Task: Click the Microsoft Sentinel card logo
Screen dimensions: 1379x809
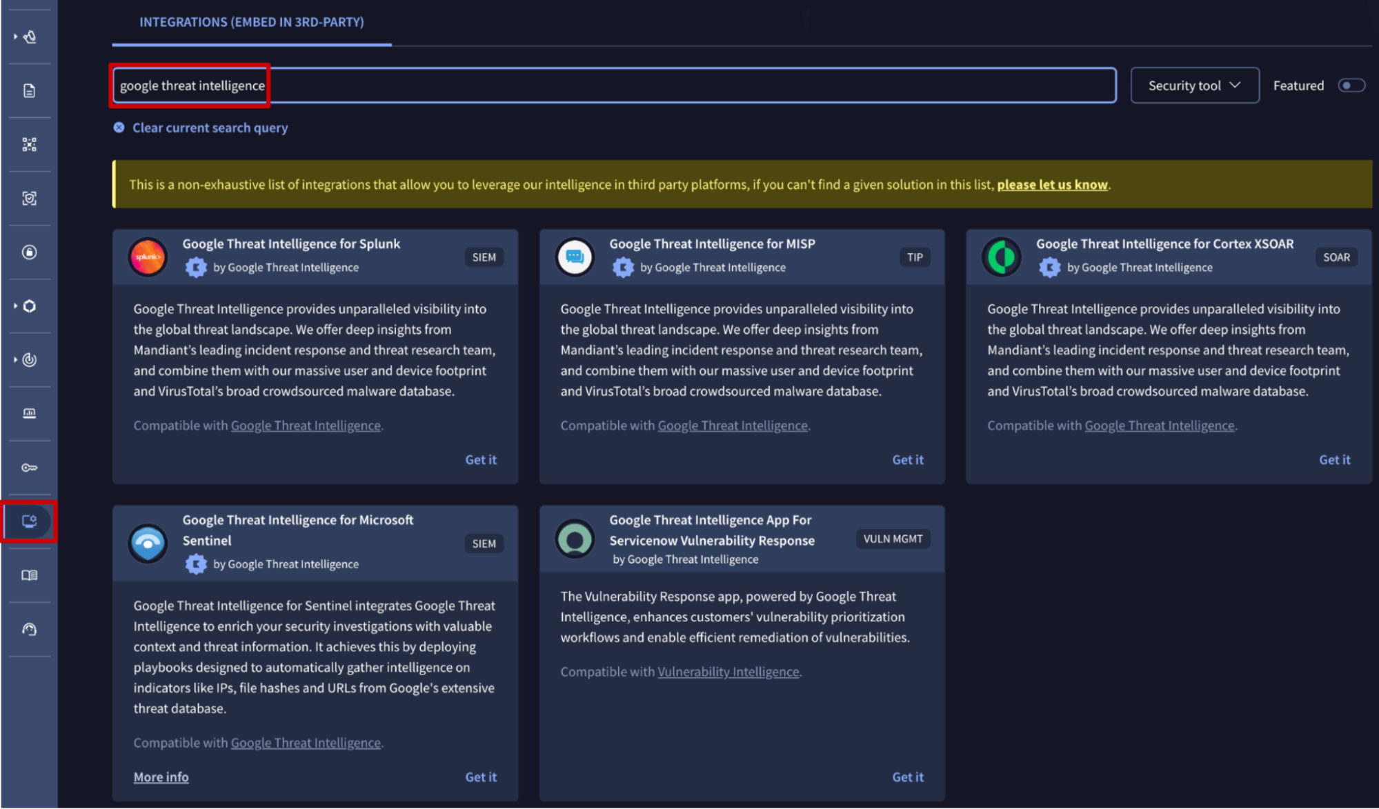Action: click(x=148, y=543)
